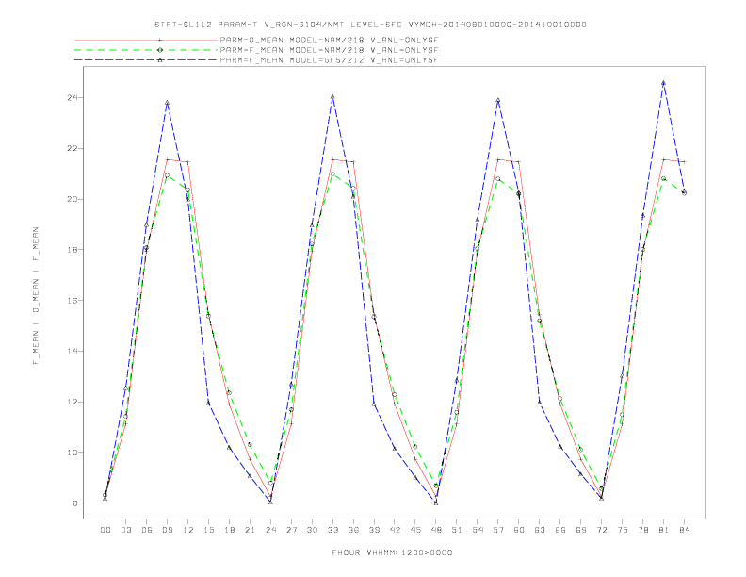
Task: Click the x-axis label FHOUR VHHMM:1200>0000
Action: (392, 552)
